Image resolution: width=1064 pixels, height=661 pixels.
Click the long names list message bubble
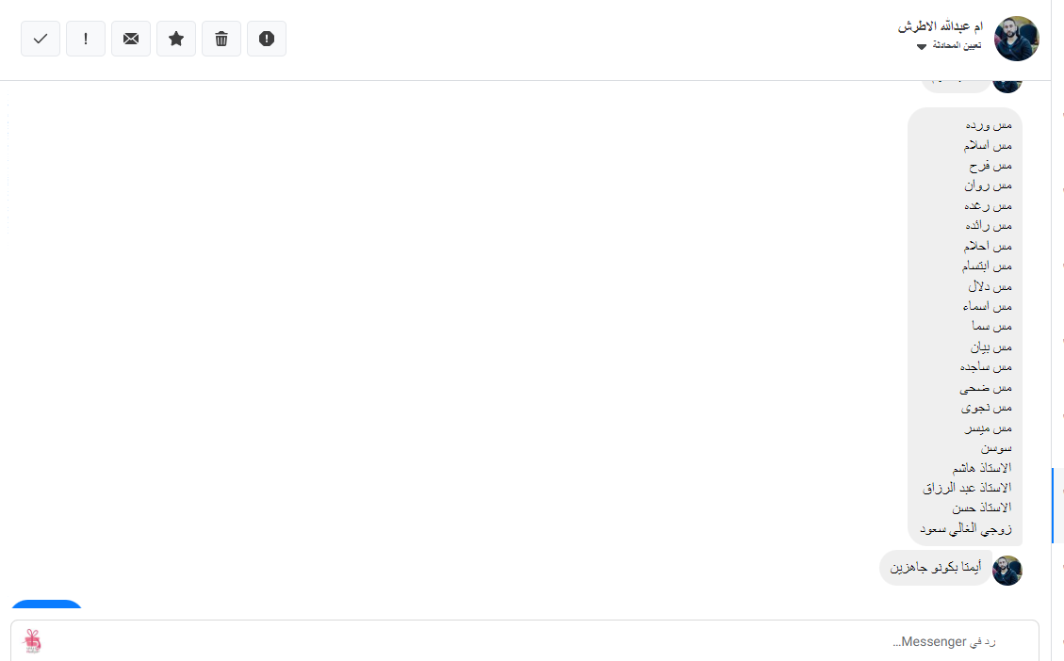pos(964,327)
